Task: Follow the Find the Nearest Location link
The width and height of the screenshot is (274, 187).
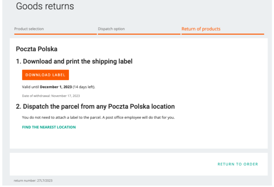Action: pyautogui.click(x=49, y=127)
